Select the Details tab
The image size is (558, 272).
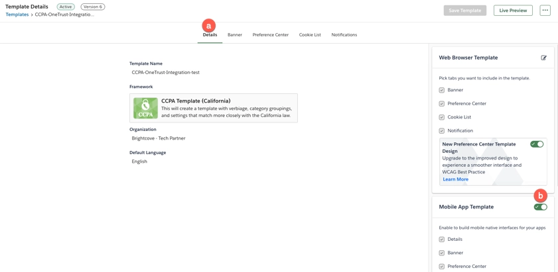pos(210,35)
